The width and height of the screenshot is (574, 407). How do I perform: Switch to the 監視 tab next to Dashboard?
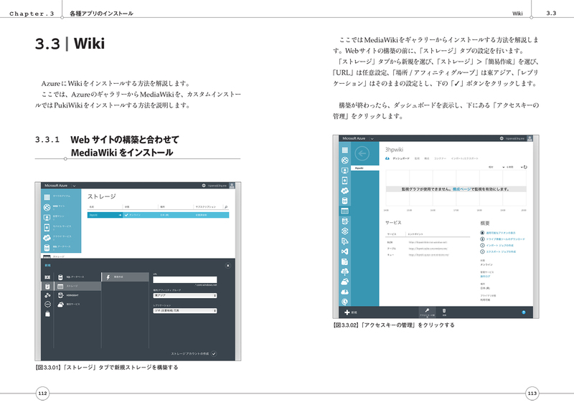417,158
